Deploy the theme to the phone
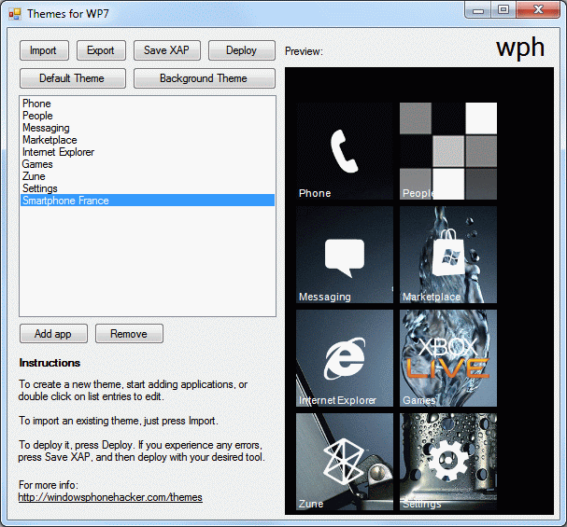Image resolution: width=567 pixels, height=527 pixels. point(242,50)
